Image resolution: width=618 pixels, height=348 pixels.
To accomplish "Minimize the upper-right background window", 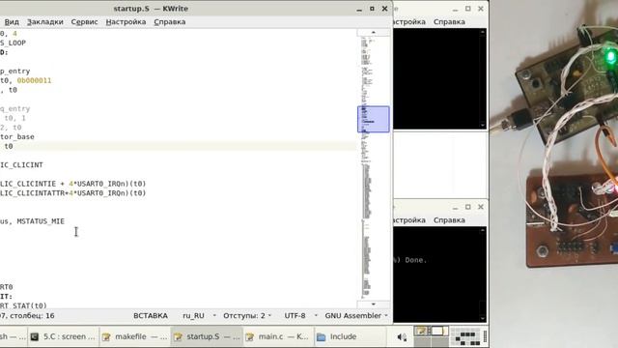I will pos(455,9).
